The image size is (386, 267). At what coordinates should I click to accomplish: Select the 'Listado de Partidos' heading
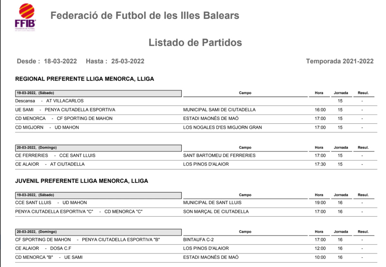click(195, 42)
